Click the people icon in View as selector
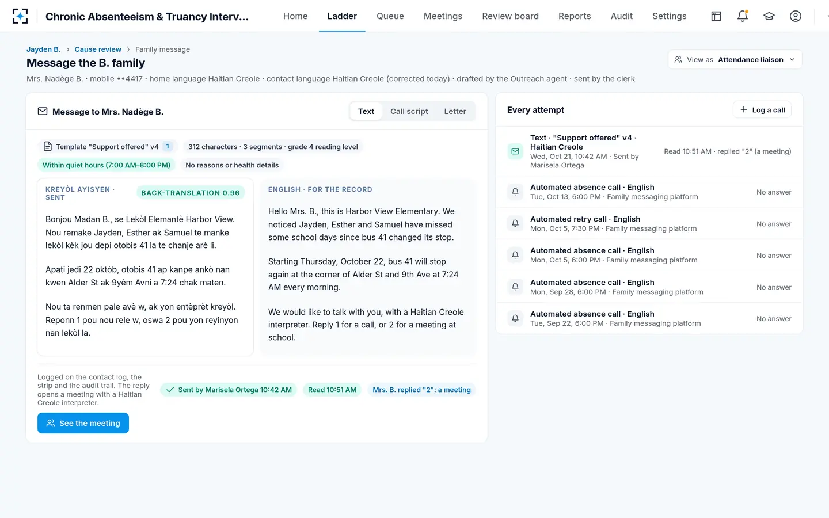 [x=678, y=59]
